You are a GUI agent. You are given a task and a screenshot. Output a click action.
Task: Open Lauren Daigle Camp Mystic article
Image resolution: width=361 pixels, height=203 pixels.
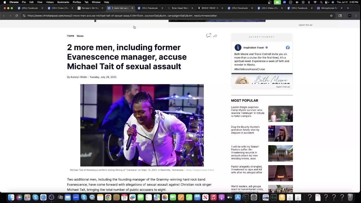pyautogui.click(x=248, y=112)
